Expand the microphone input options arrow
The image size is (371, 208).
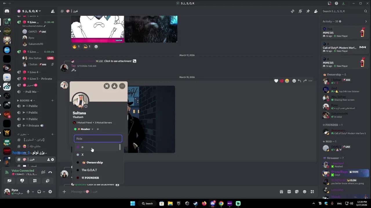[33, 192]
